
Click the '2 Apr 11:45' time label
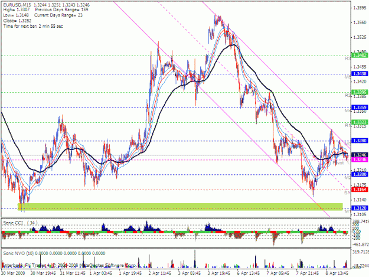pos(160,273)
